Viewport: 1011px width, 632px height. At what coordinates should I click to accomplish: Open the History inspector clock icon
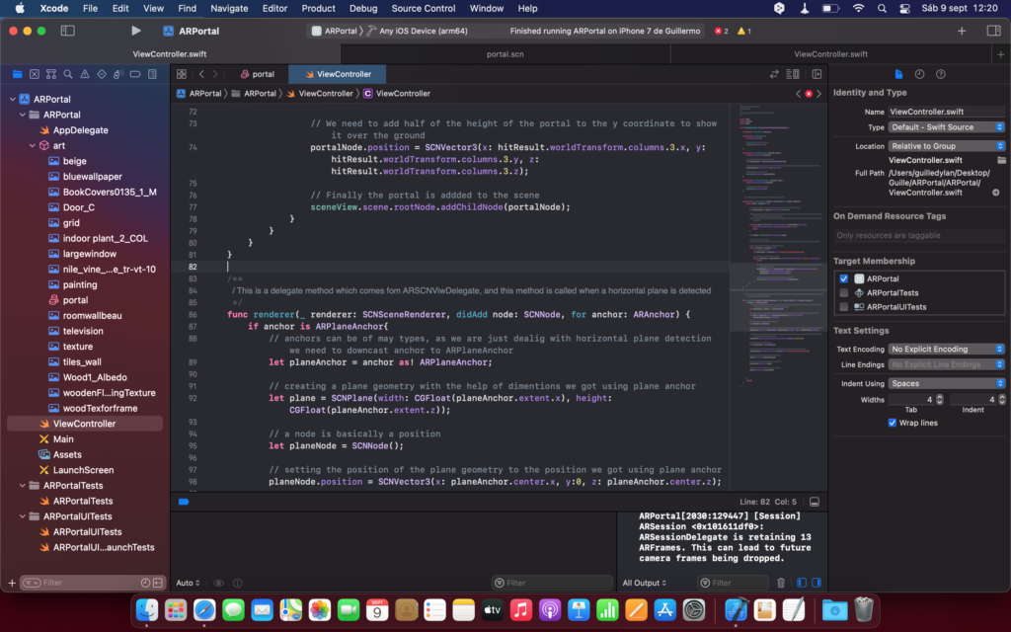(919, 73)
